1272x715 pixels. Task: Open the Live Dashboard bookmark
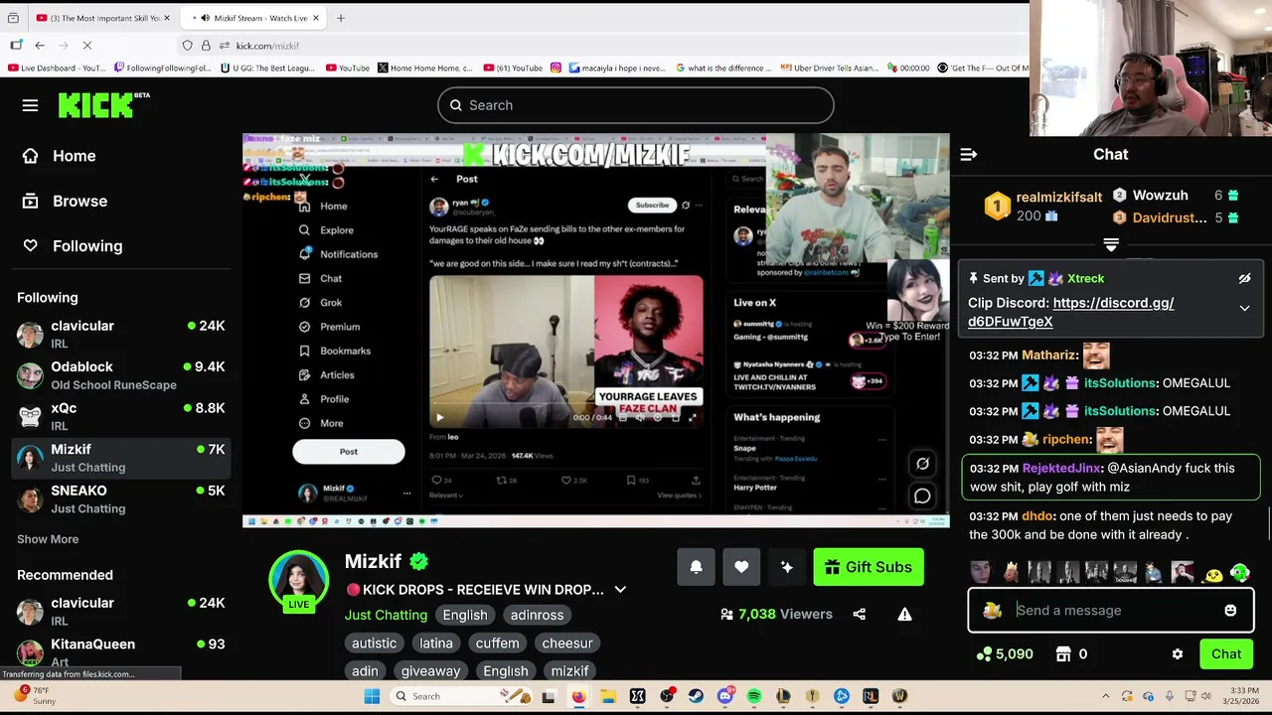[x=56, y=68]
